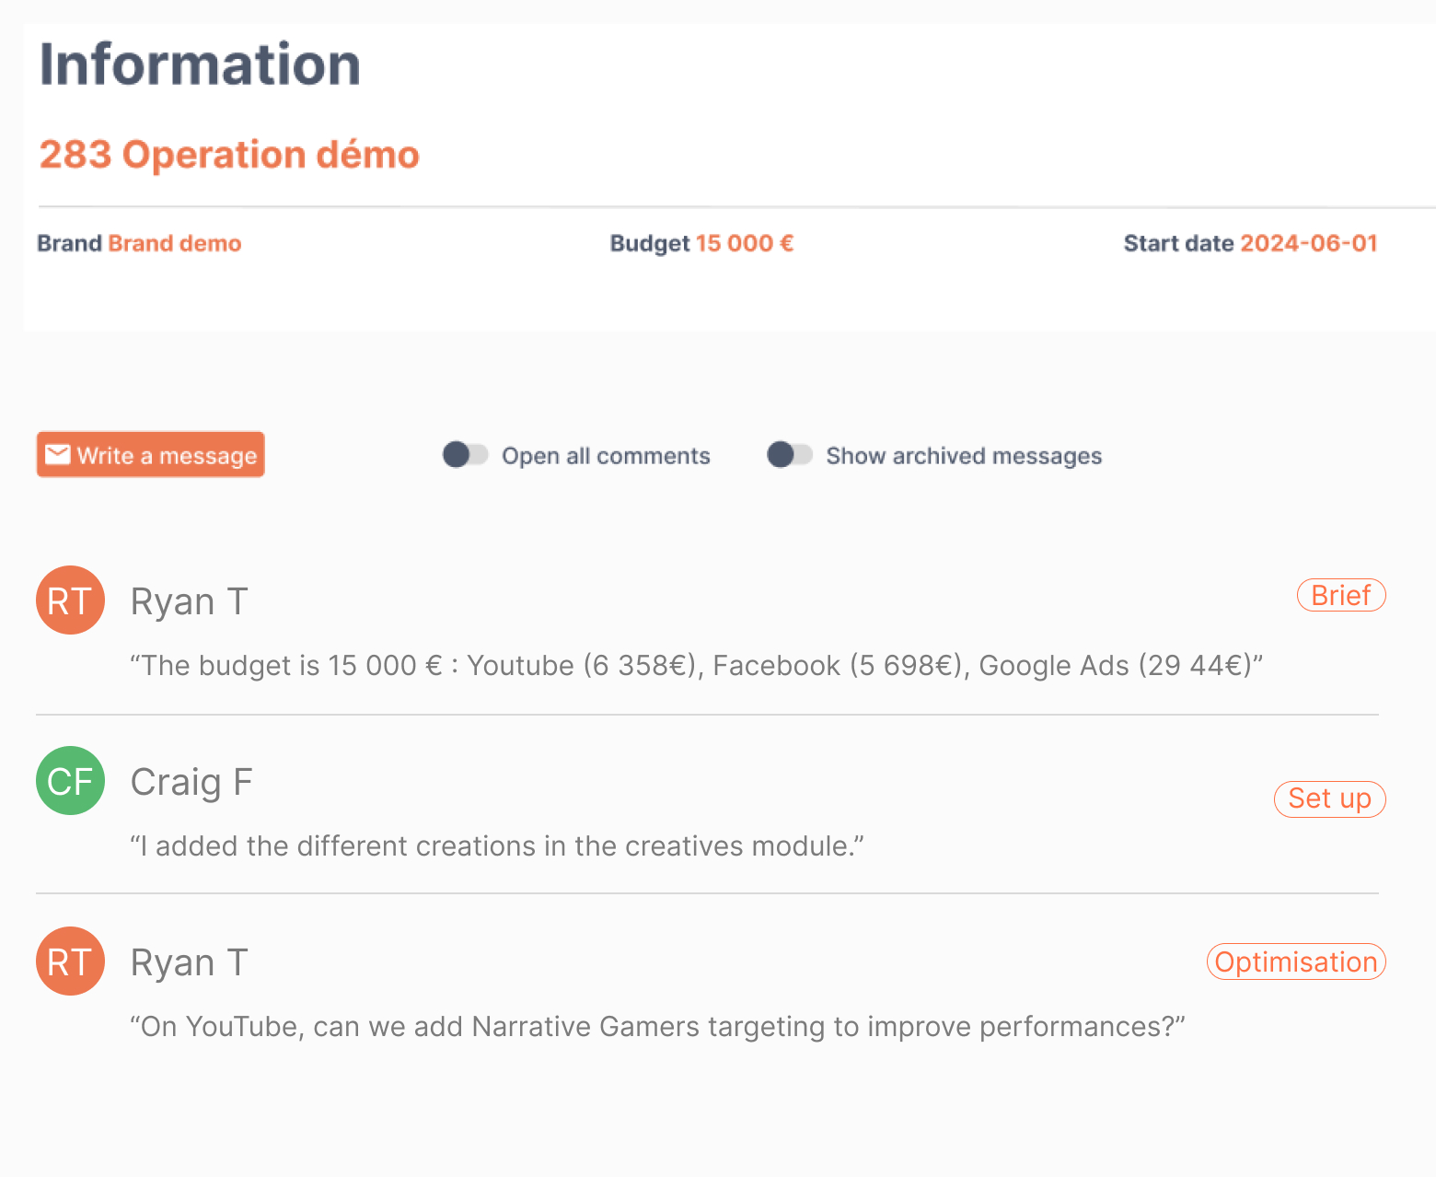Click the Ryan T name above budget message
Viewport: 1436px width, 1177px height.
[189, 601]
